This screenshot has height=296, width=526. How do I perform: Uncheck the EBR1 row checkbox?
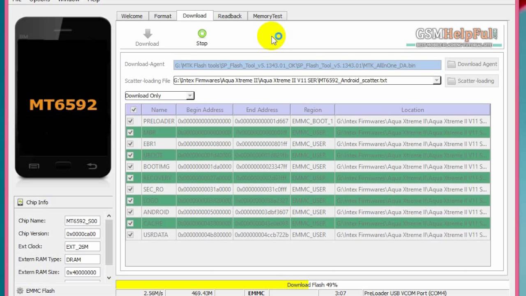pos(130,144)
